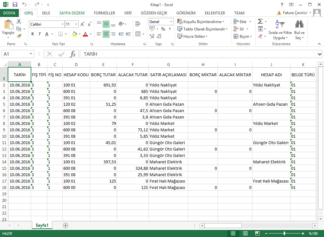The width and height of the screenshot is (324, 237).
Task: Center text horizontally
Action: [x=106, y=34]
